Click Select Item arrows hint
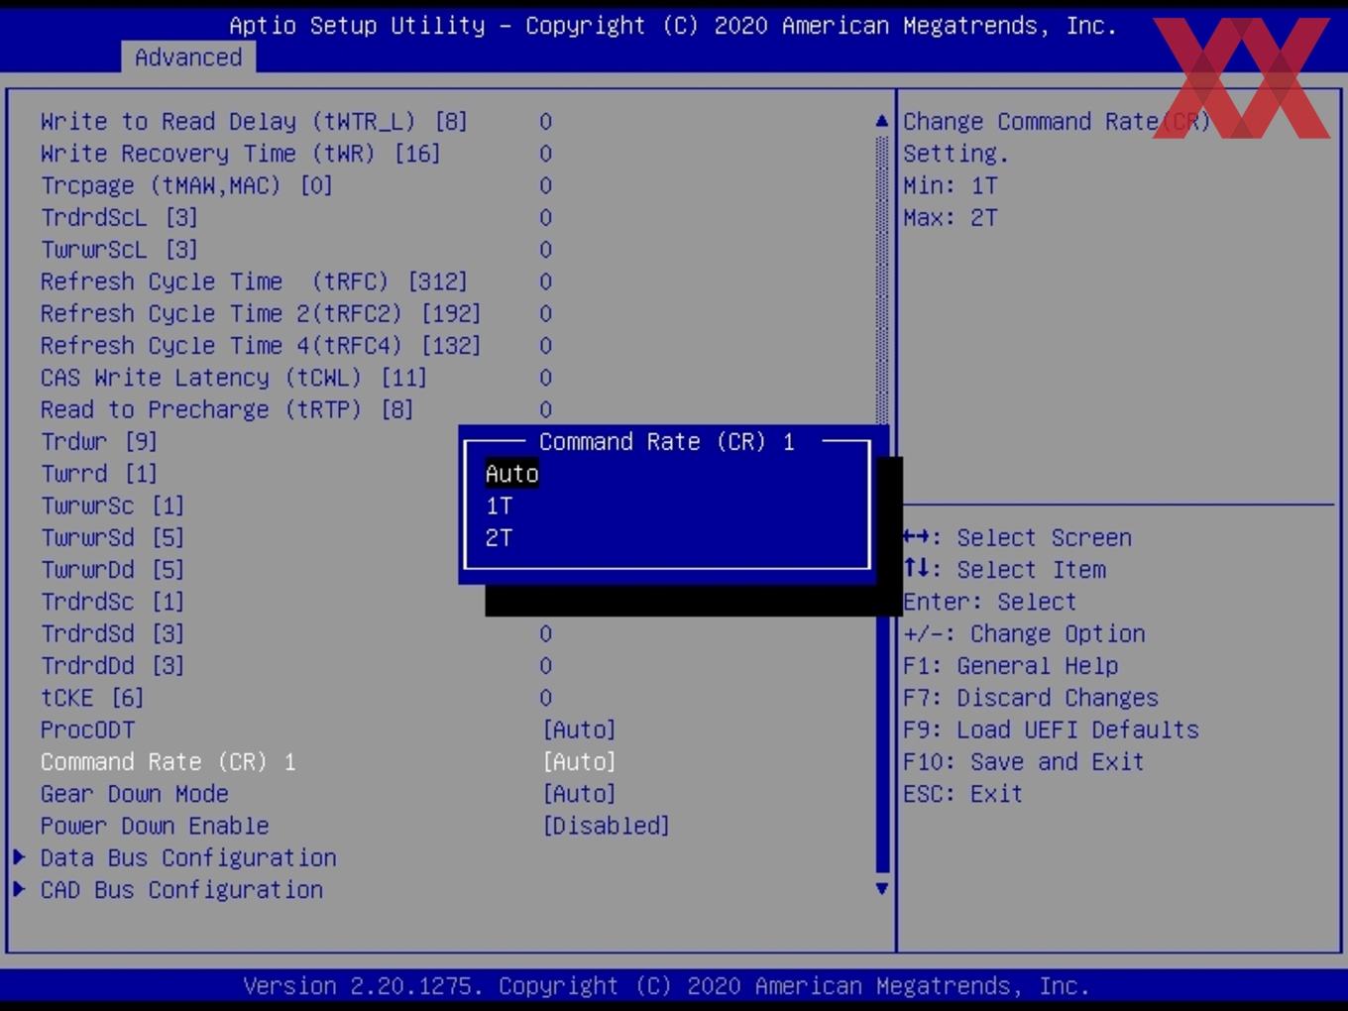The height and width of the screenshot is (1011, 1348). tap(1004, 570)
